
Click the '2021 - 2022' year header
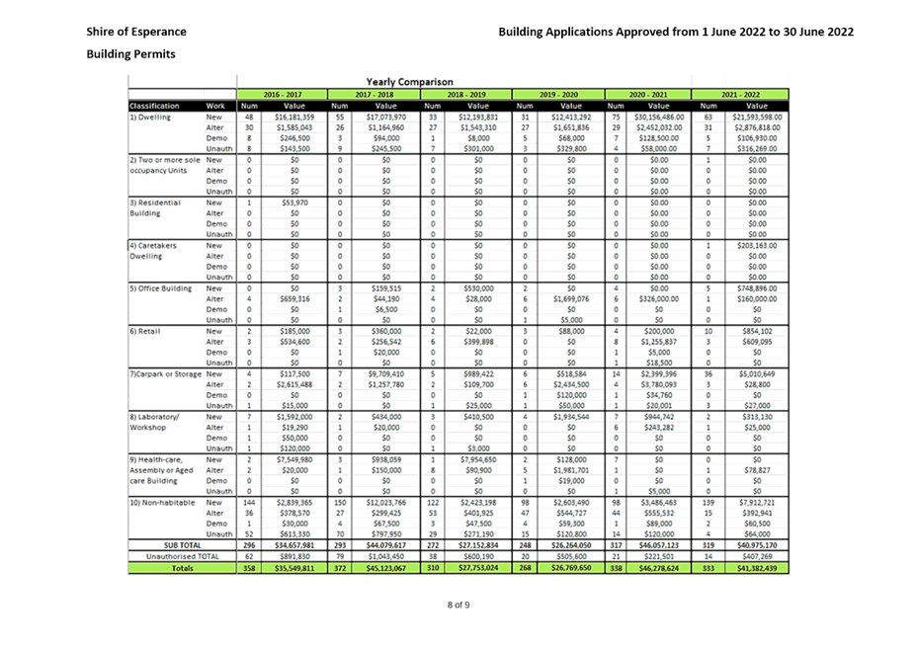(740, 94)
